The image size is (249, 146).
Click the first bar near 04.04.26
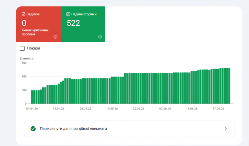(x=32, y=97)
